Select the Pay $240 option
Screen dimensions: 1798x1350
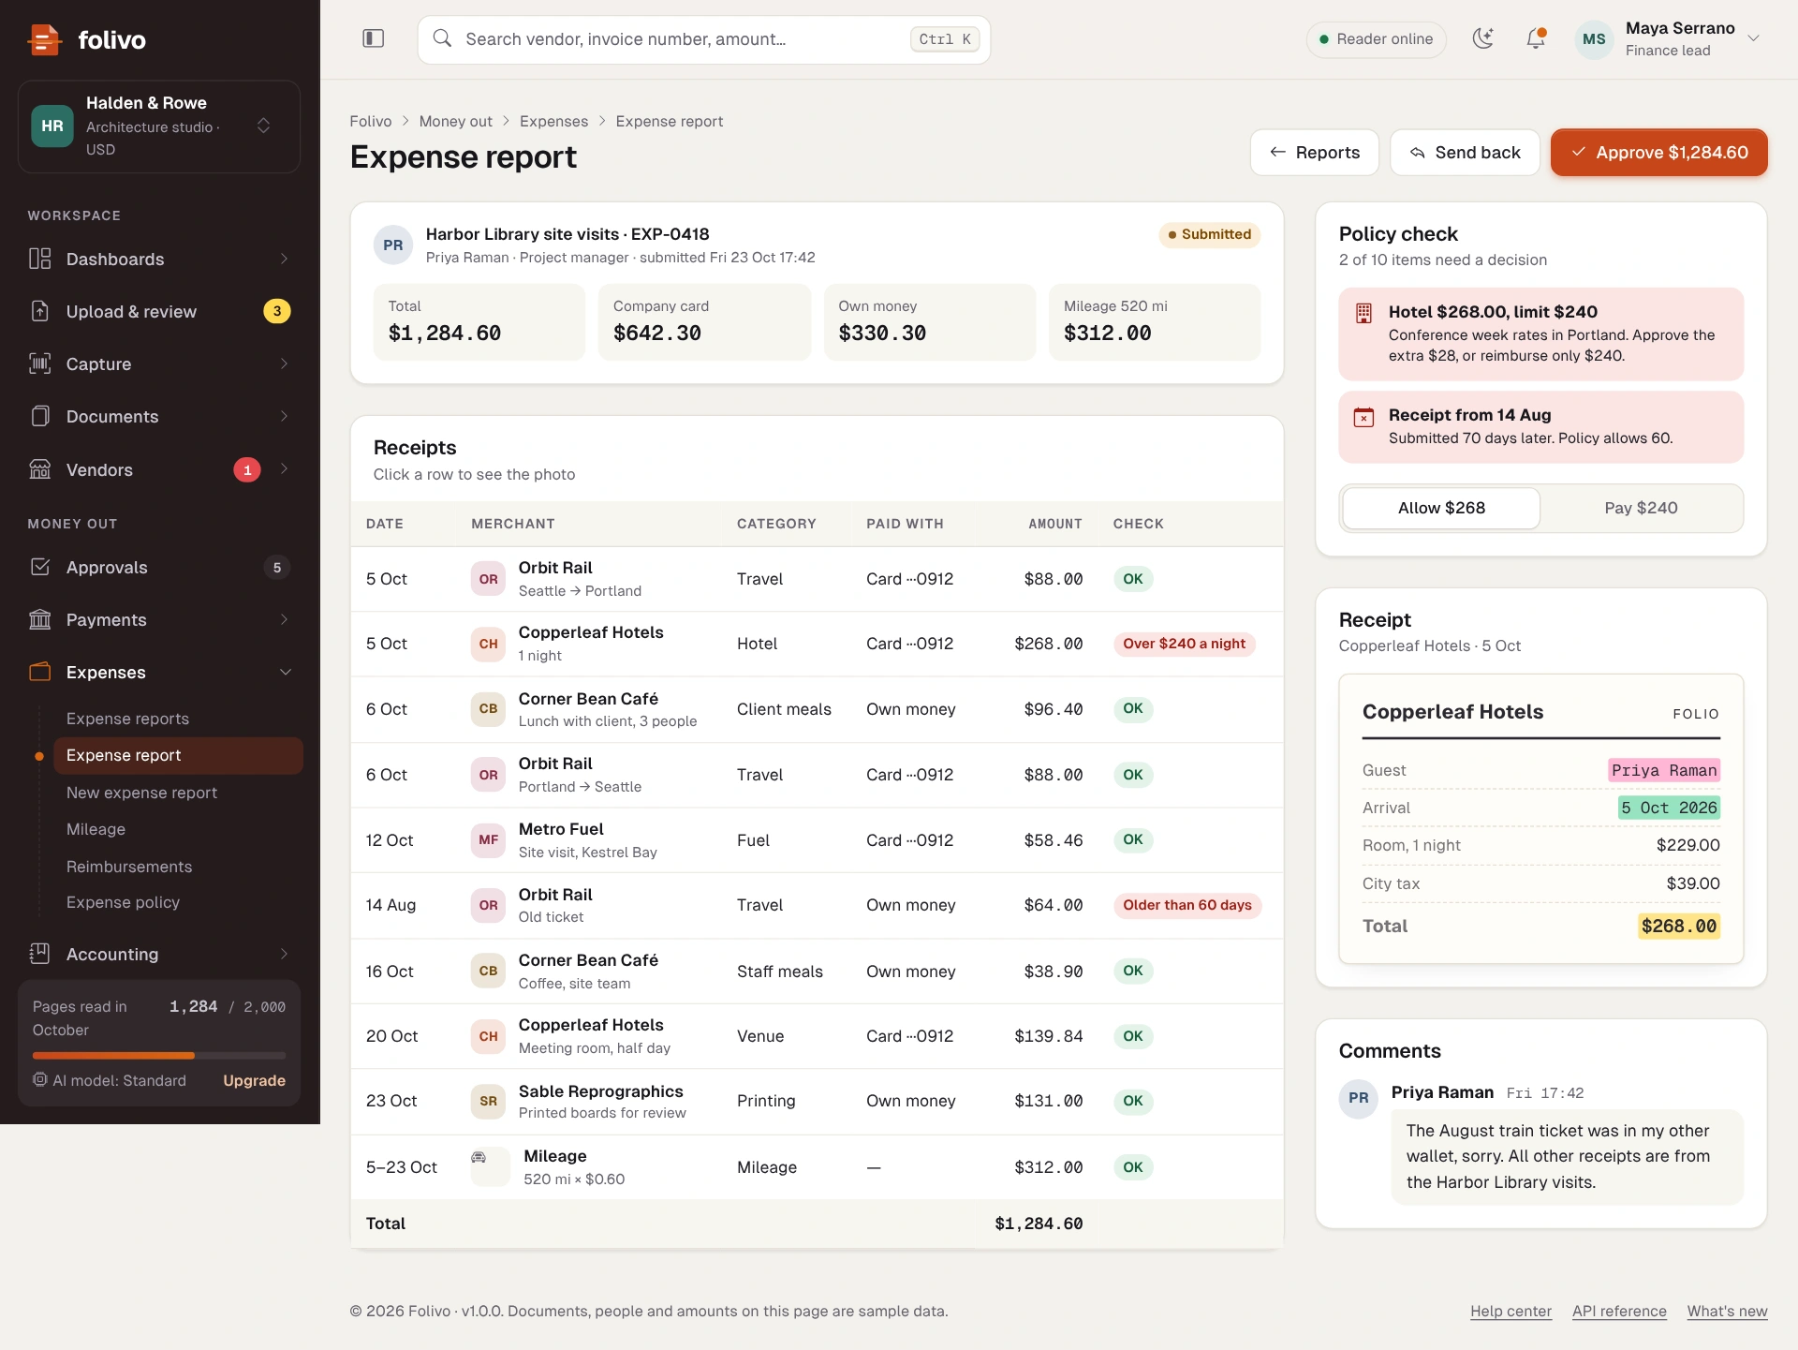pos(1641,508)
